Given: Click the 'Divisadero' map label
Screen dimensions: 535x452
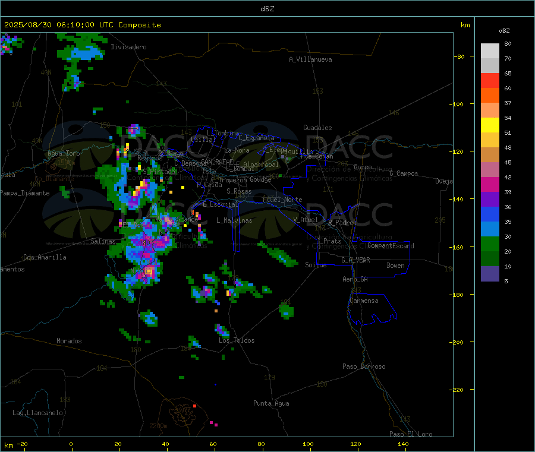Looking at the screenshot, I should 128,47.
